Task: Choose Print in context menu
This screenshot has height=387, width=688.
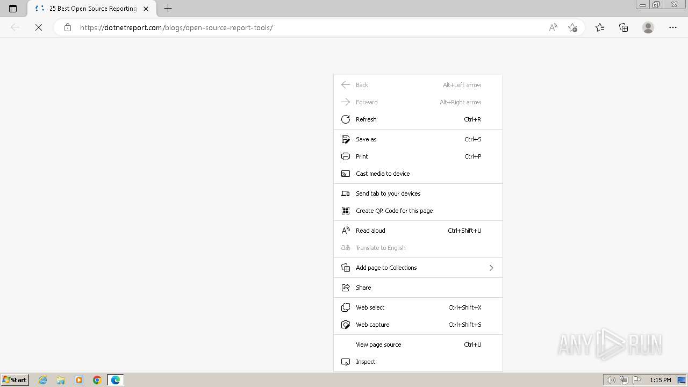Action: coord(418,156)
